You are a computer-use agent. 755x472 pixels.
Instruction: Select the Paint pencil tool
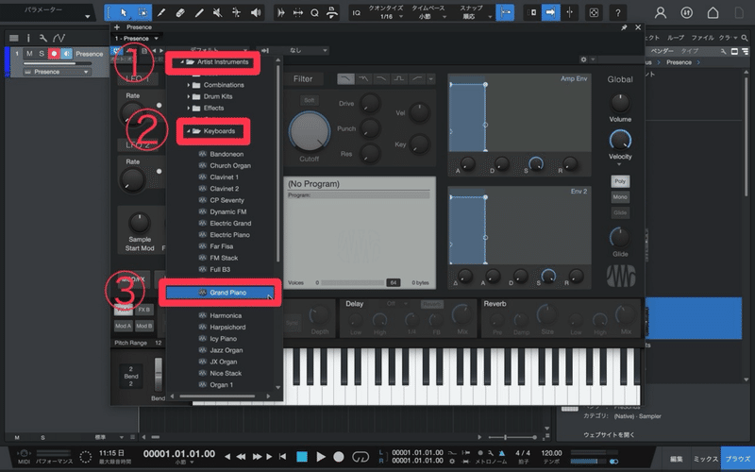161,13
